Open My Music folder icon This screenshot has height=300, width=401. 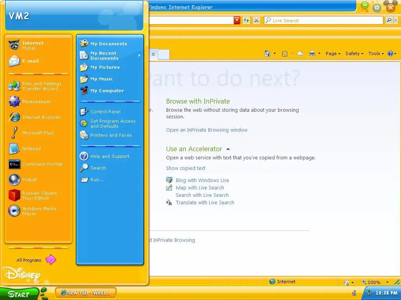pos(84,79)
